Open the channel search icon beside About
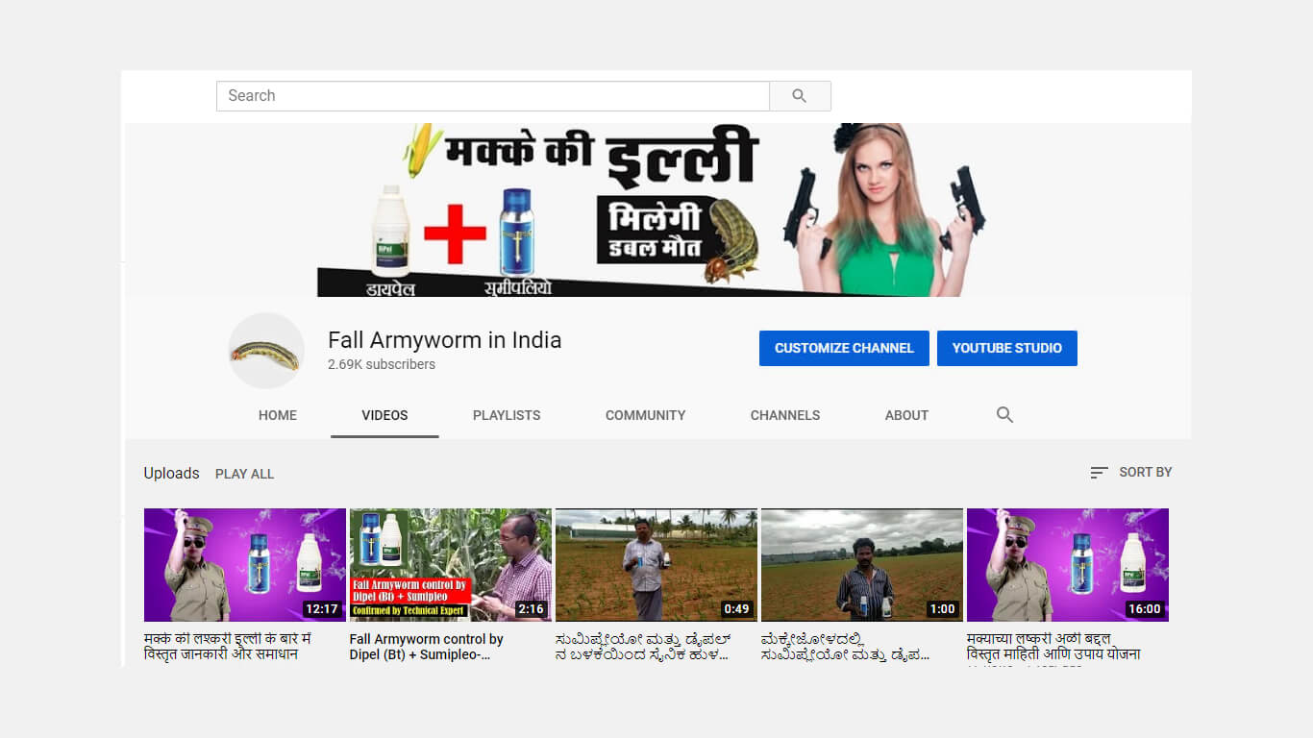Viewport: 1313px width, 738px height. point(1004,415)
